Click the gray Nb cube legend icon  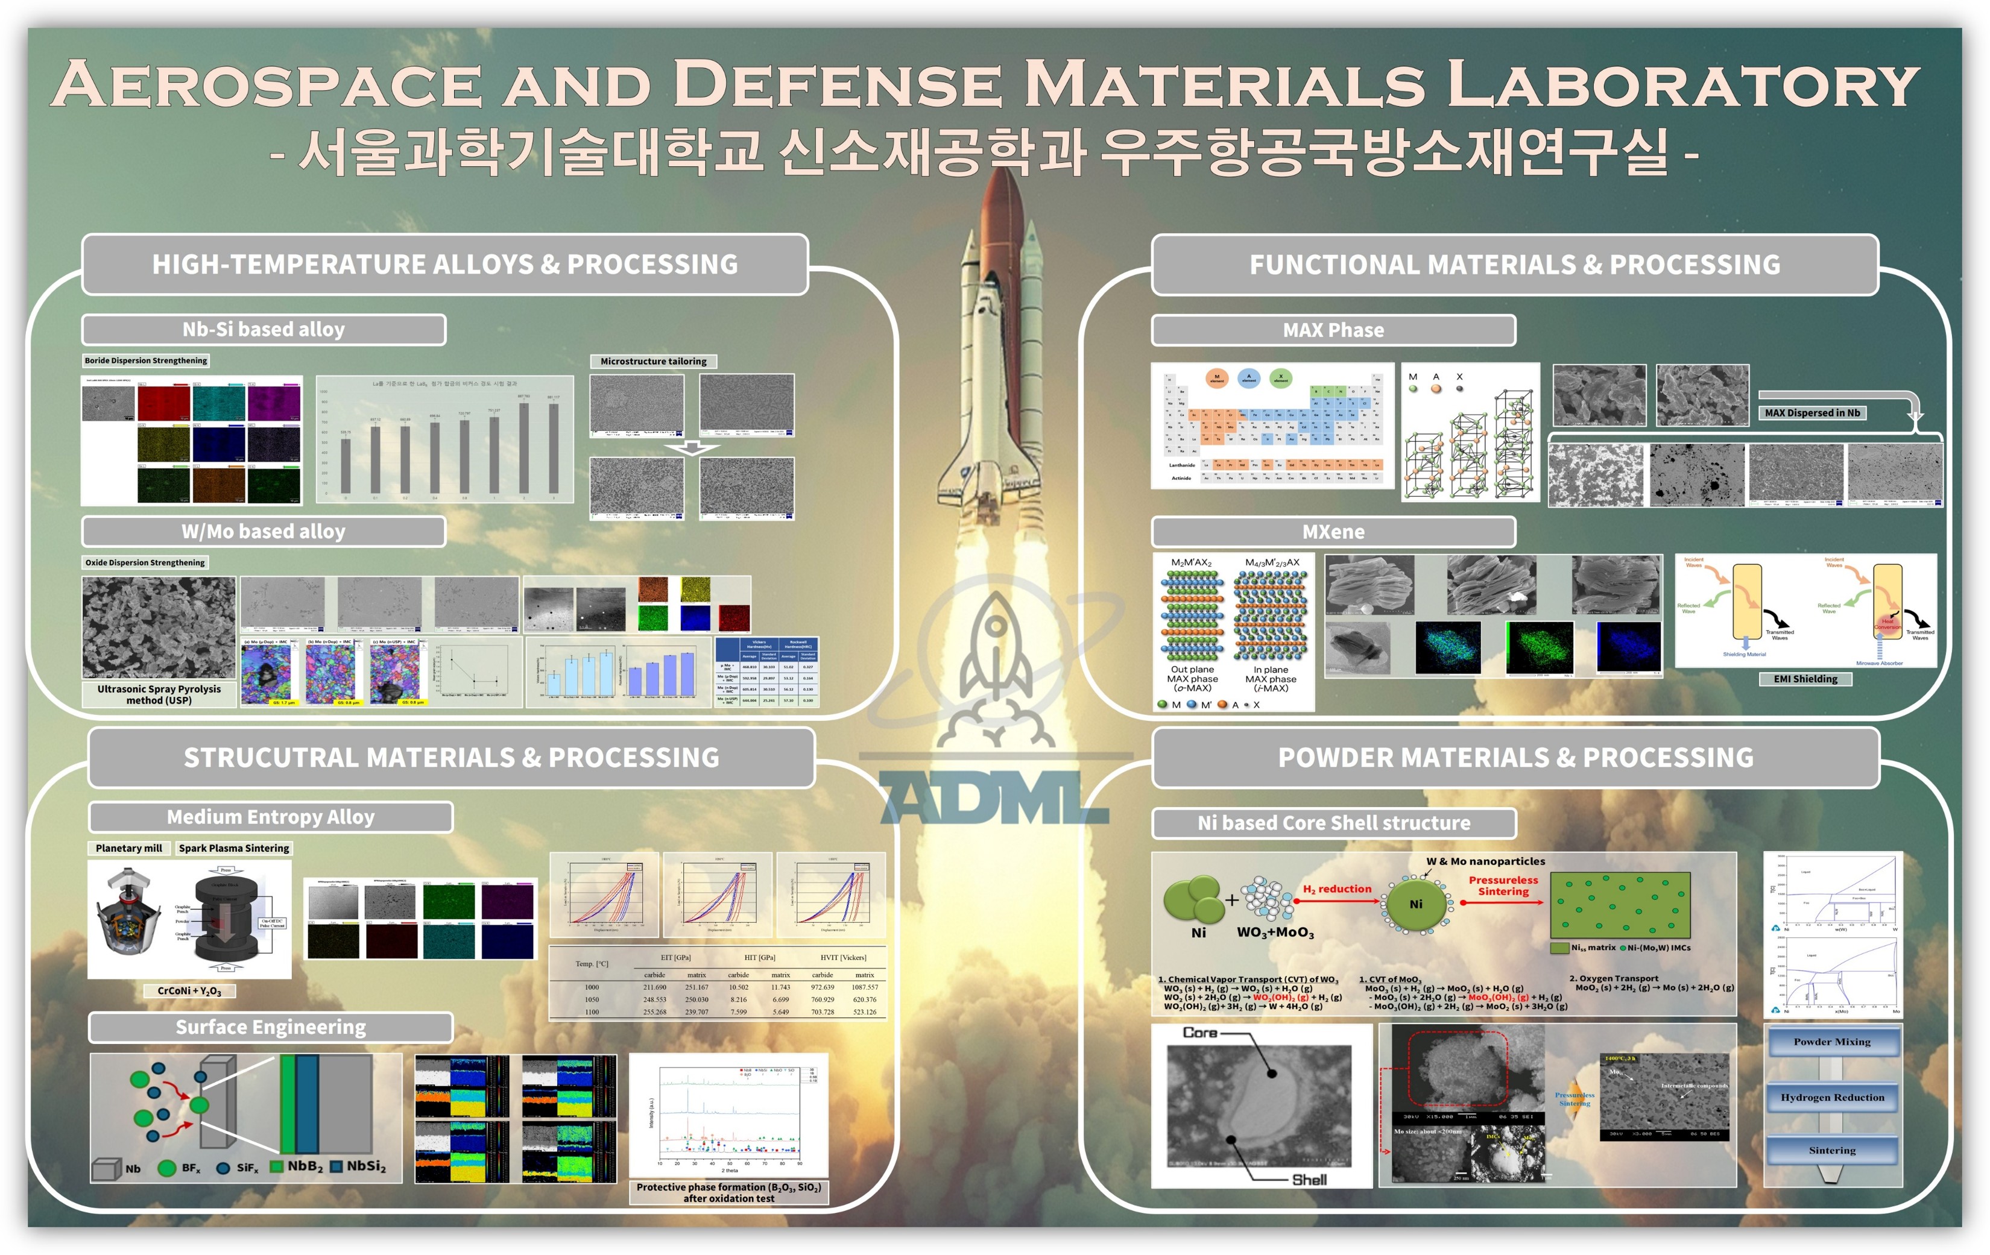[x=107, y=1169]
